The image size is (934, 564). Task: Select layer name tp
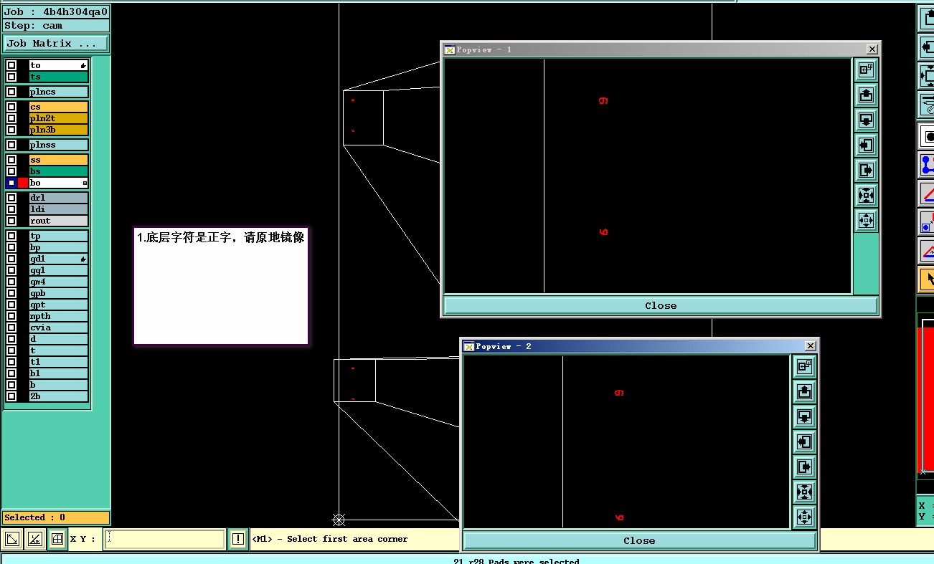tap(59, 236)
